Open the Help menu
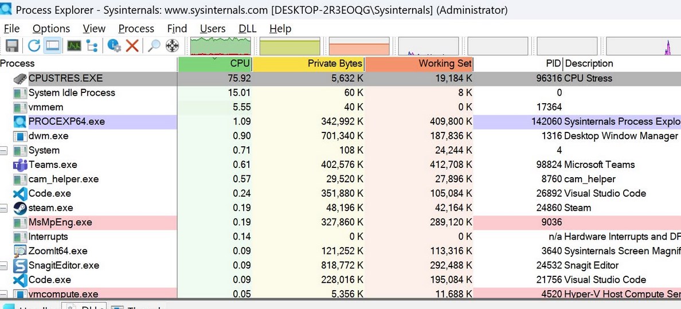 pyautogui.click(x=280, y=29)
